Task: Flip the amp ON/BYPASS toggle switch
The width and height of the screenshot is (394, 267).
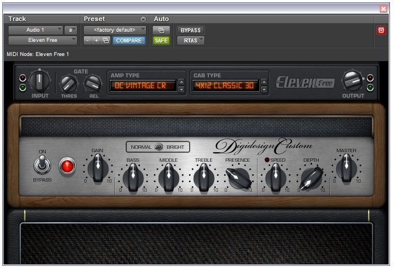Action: (42, 165)
